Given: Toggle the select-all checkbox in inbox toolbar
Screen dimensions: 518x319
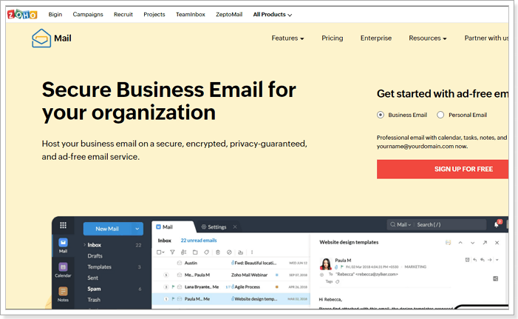Looking at the screenshot, I should pos(160,252).
